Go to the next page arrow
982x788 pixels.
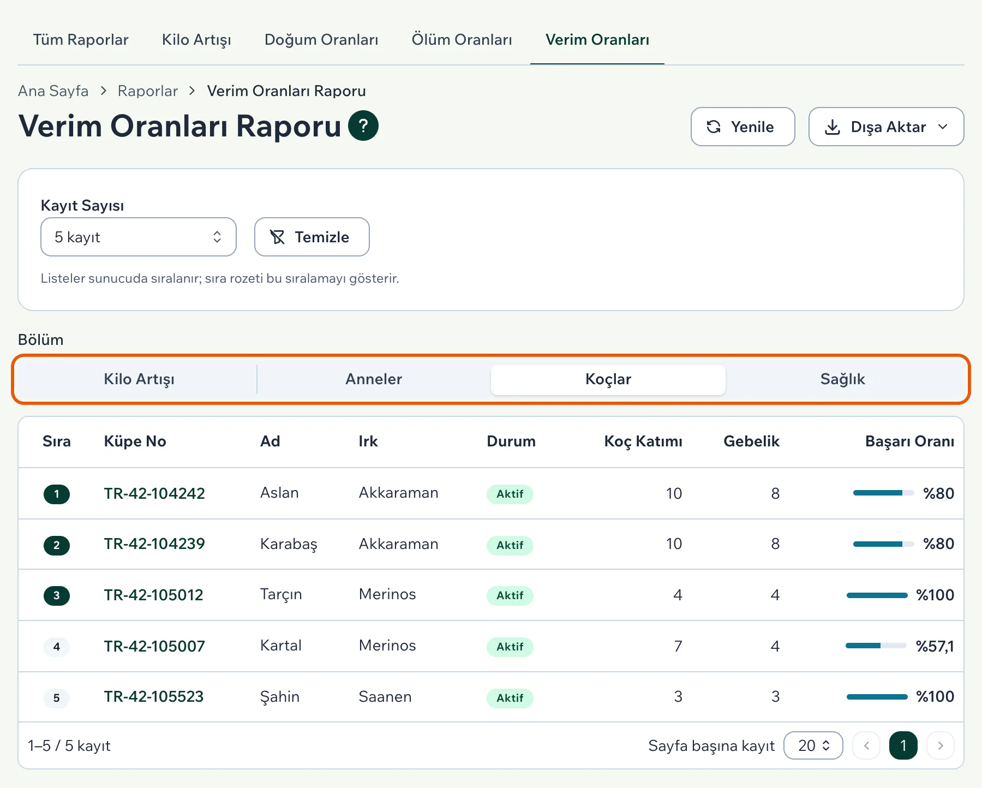pos(941,745)
